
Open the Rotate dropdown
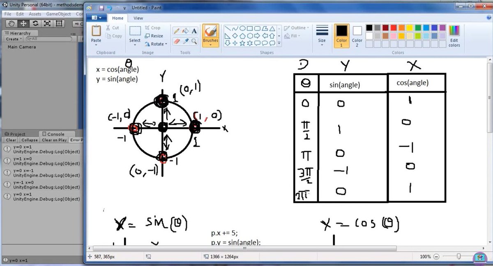point(156,44)
